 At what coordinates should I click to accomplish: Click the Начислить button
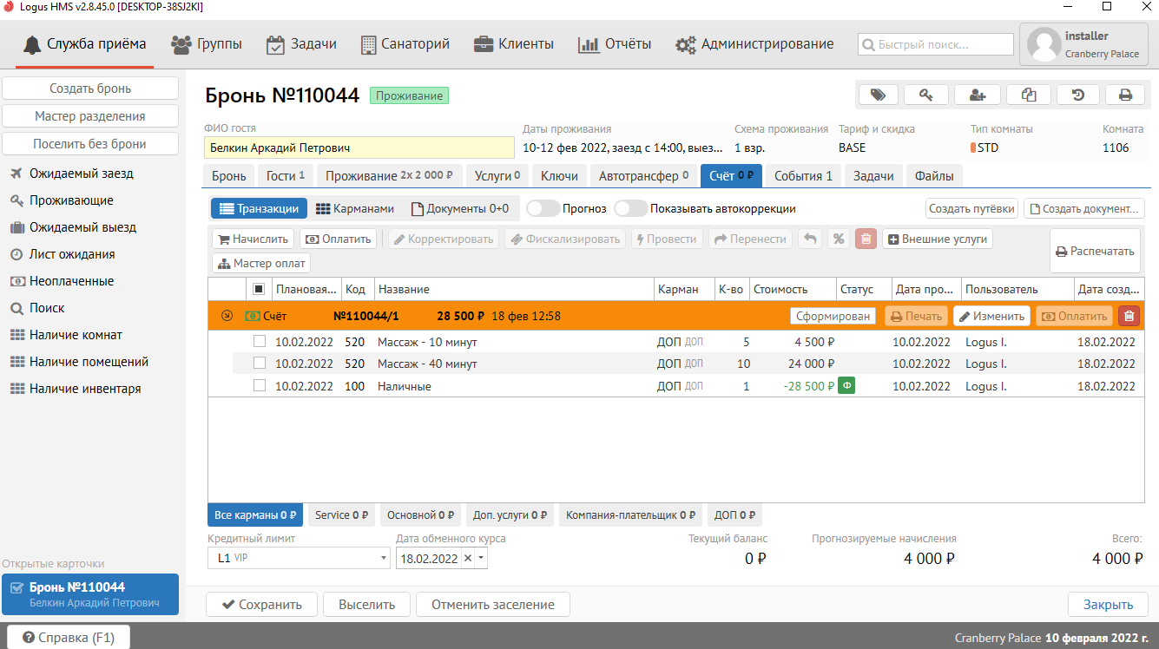[x=253, y=239]
